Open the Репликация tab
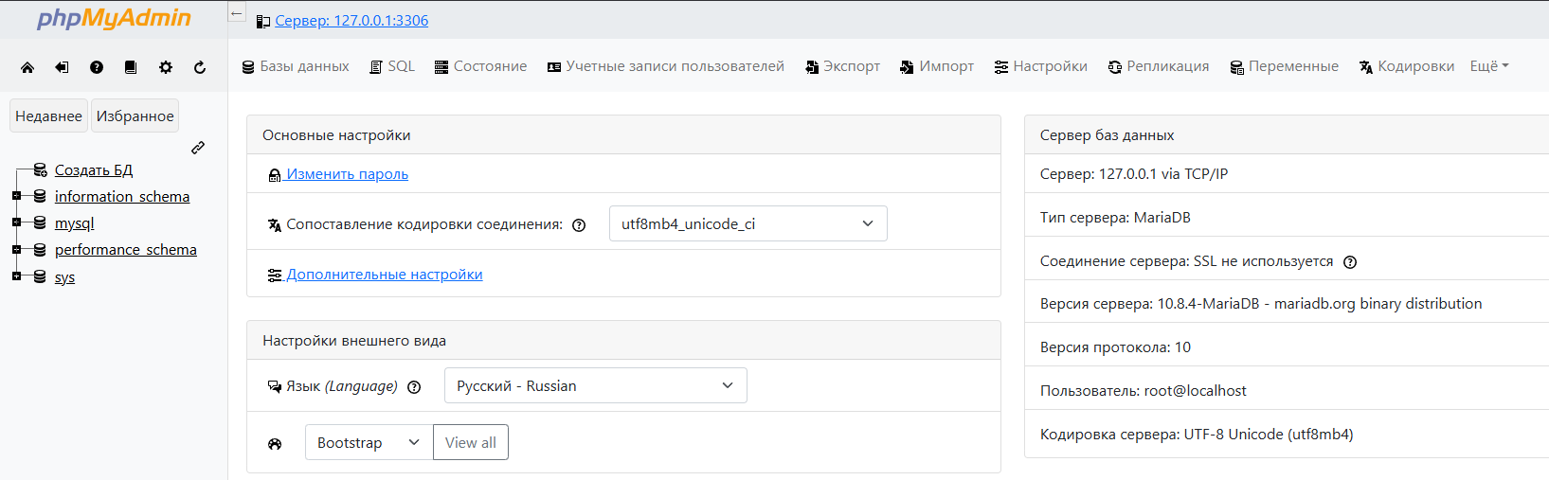Viewport: 1549px width, 480px height. click(1158, 66)
